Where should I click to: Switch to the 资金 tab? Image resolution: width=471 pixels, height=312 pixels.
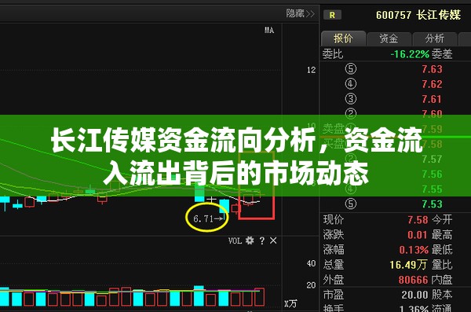389,39
